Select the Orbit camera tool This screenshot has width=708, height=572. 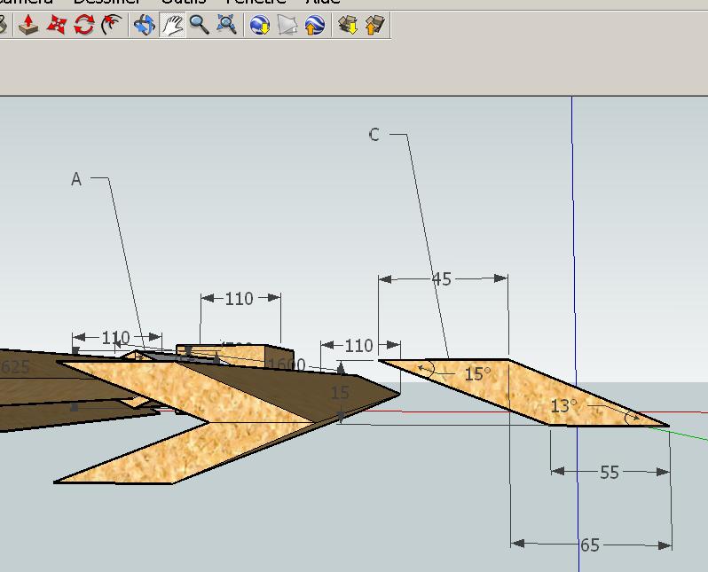click(145, 25)
